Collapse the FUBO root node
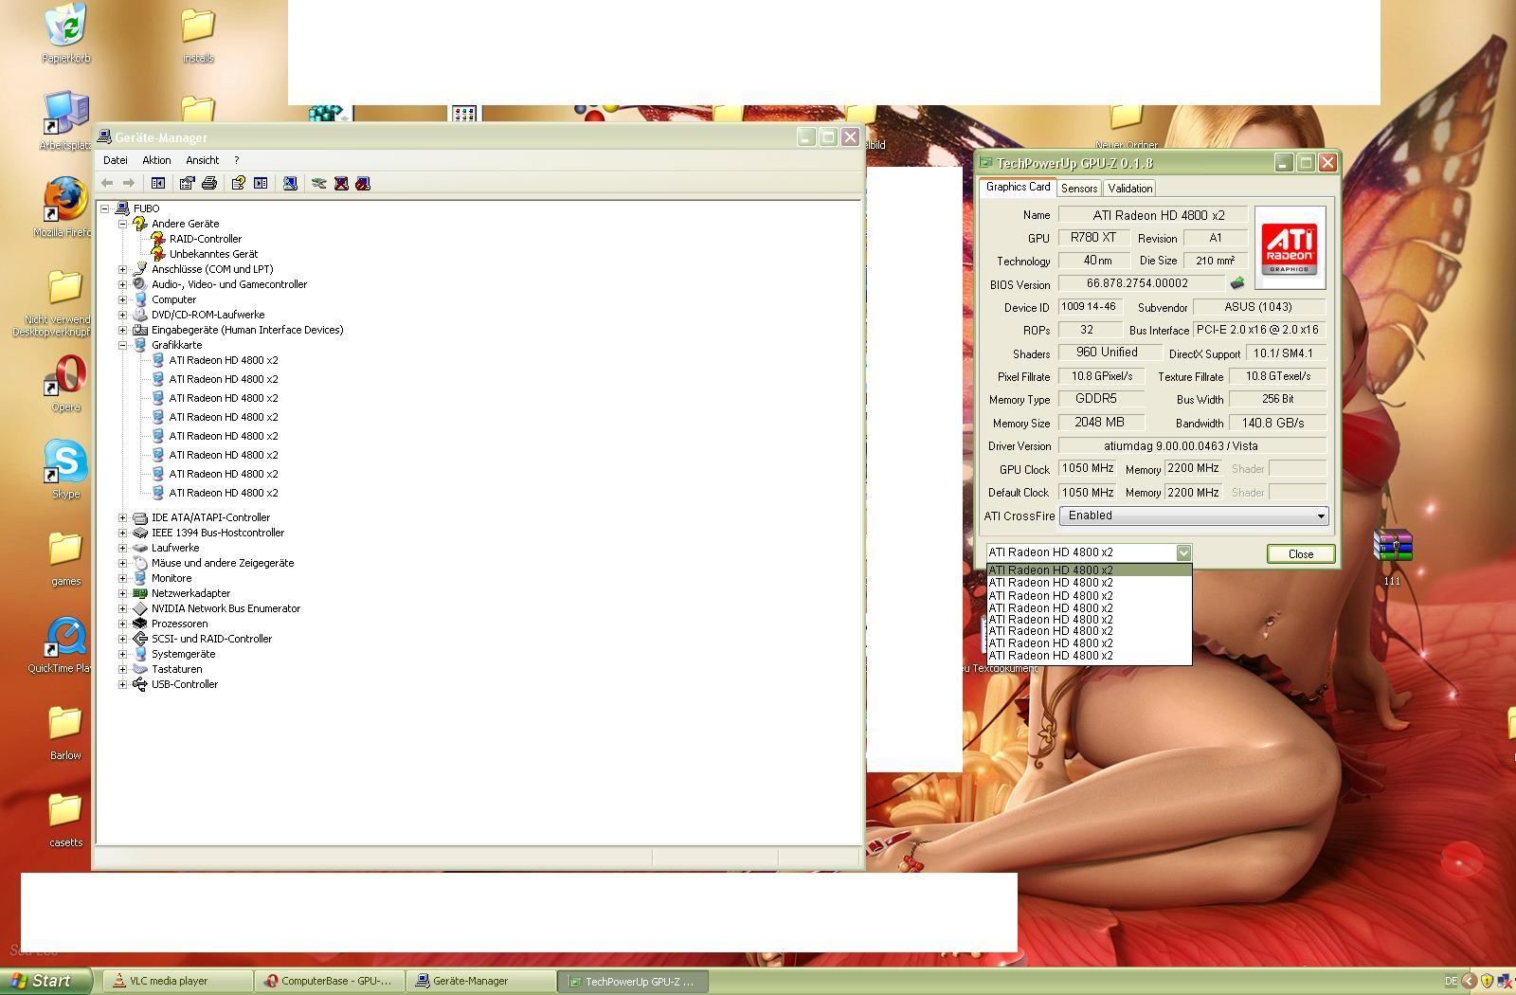Viewport: 1516px width, 995px height. pyautogui.click(x=105, y=208)
